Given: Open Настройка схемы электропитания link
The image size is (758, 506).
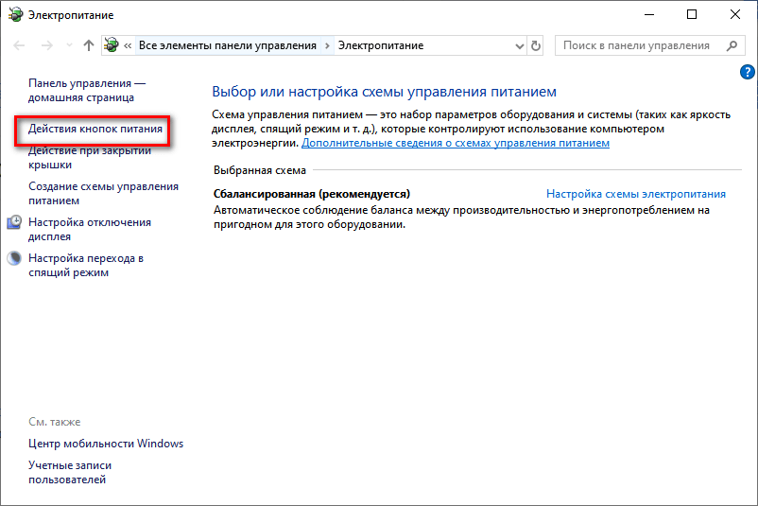Looking at the screenshot, I should (x=636, y=194).
